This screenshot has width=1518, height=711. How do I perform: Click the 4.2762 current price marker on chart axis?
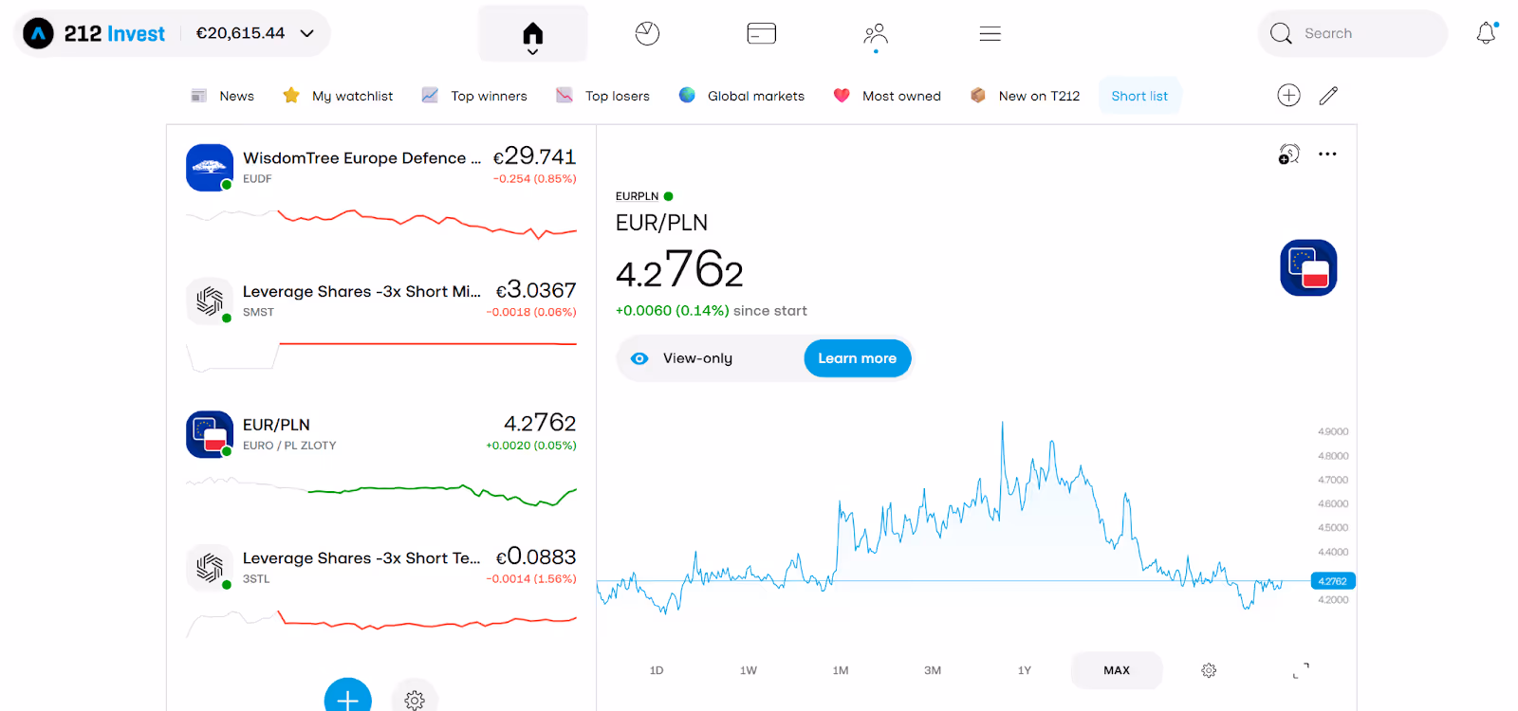click(x=1332, y=581)
